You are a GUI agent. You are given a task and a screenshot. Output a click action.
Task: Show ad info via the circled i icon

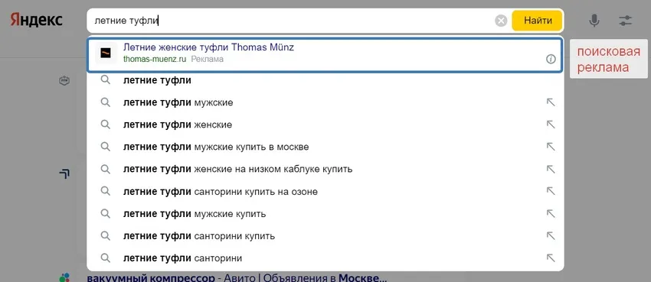(551, 59)
